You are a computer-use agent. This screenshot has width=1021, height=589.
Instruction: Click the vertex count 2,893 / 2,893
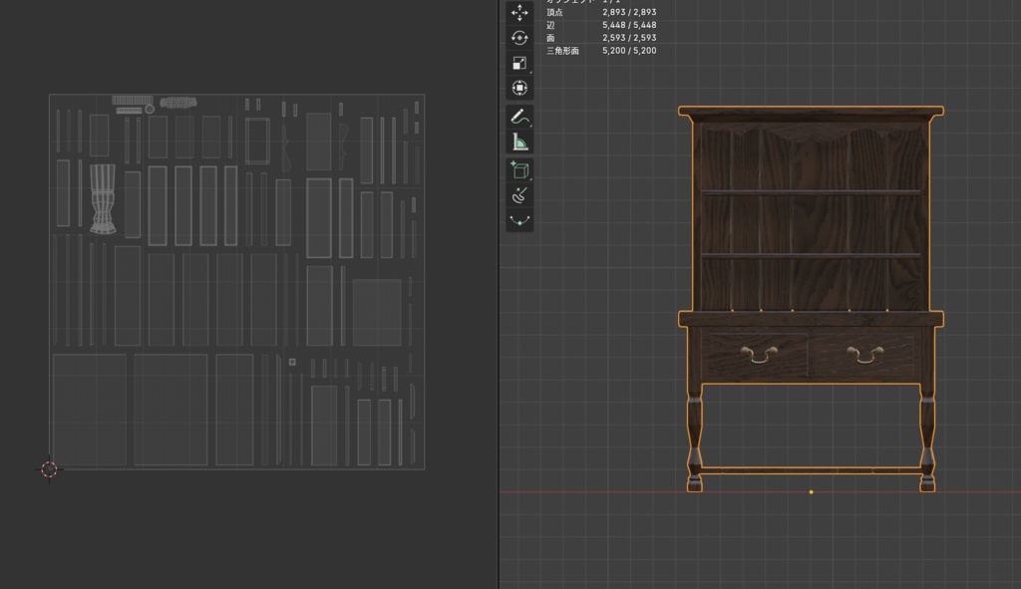(x=629, y=12)
